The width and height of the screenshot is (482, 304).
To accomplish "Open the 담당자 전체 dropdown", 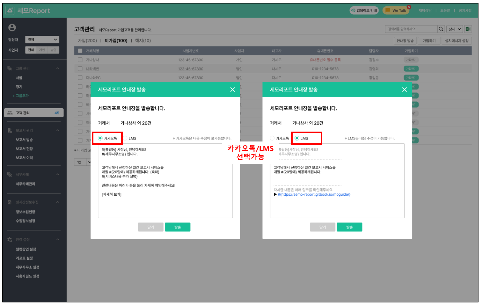I will (42, 40).
